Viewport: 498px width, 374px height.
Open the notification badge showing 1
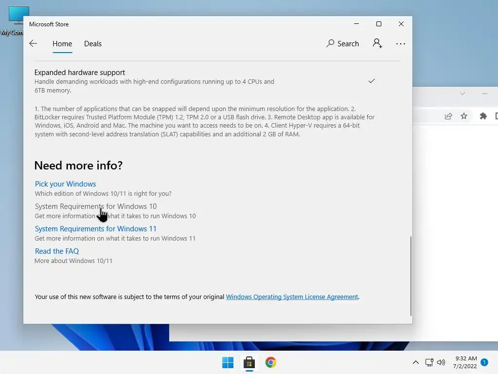point(484,362)
